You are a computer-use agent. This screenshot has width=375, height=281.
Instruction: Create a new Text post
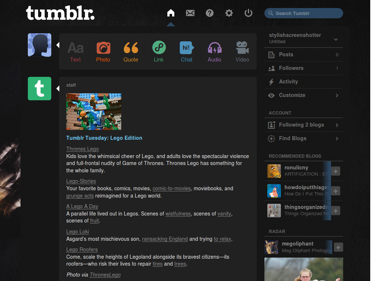(75, 52)
